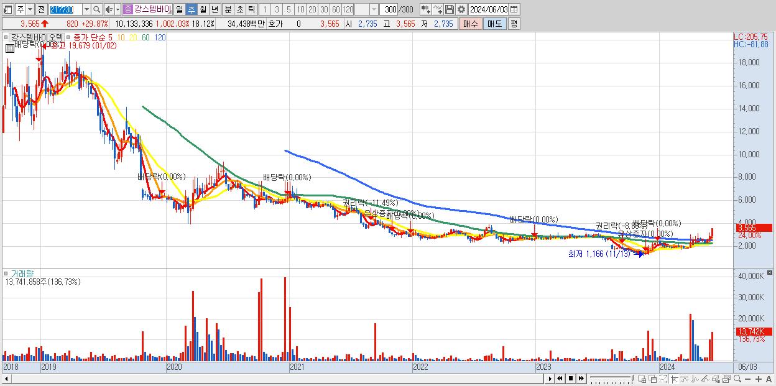
Task: Select interval 10 button
Action: coord(300,9)
